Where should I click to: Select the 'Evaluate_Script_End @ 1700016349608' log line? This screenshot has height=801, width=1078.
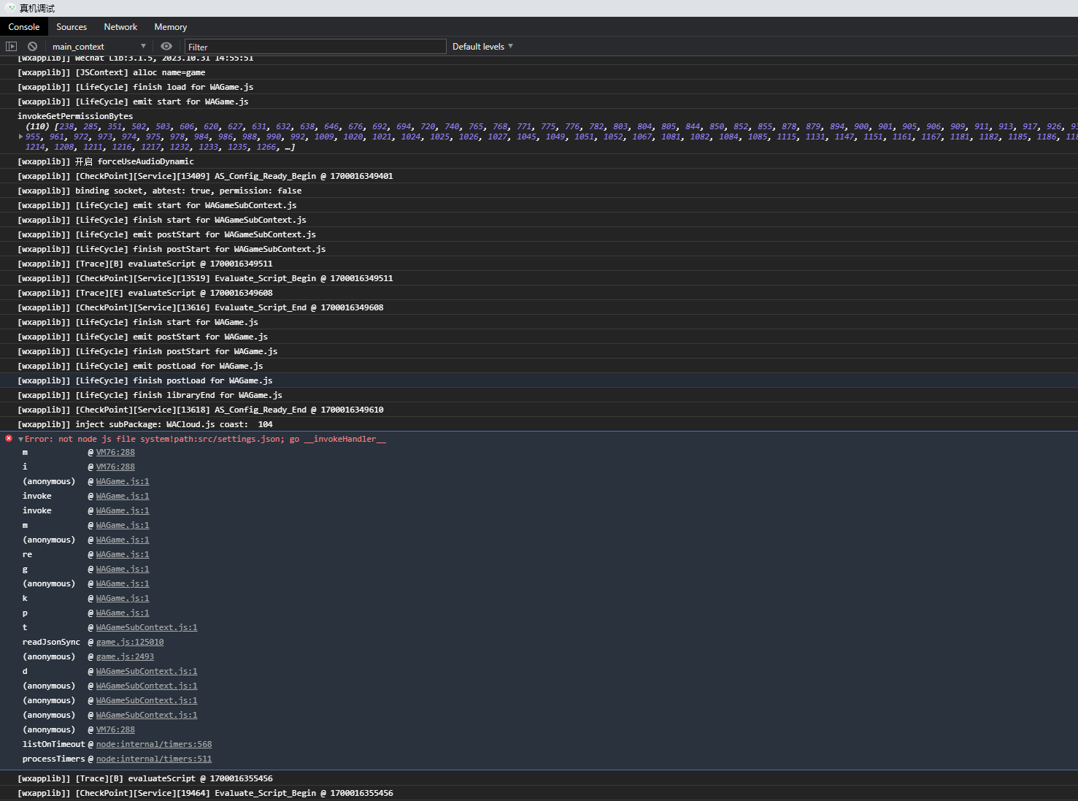coord(201,307)
